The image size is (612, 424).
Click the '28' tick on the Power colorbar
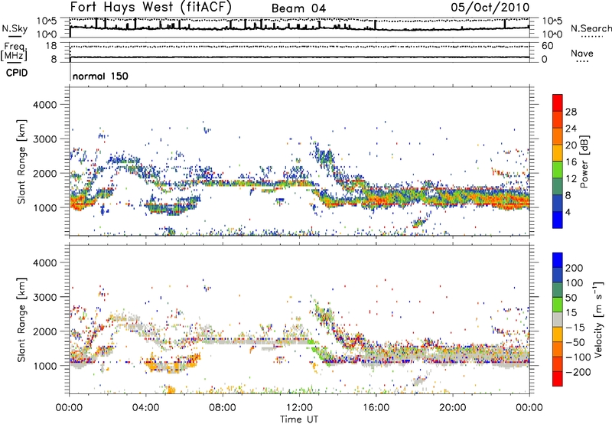[571, 112]
